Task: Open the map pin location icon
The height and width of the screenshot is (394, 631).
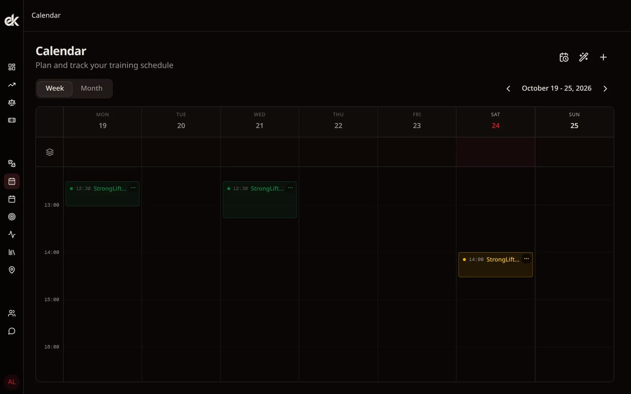Action: pyautogui.click(x=12, y=270)
